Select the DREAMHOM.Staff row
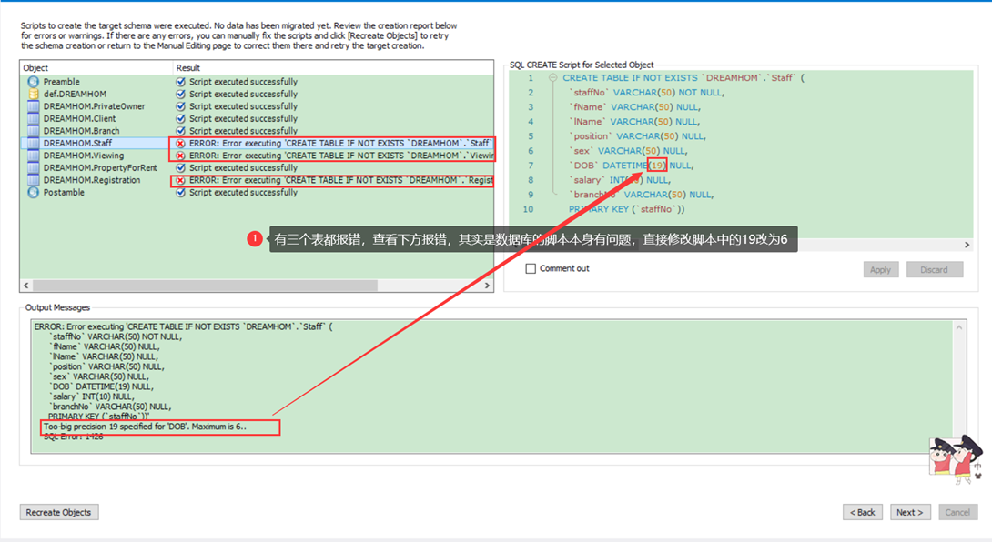This screenshot has width=992, height=542. (82, 143)
